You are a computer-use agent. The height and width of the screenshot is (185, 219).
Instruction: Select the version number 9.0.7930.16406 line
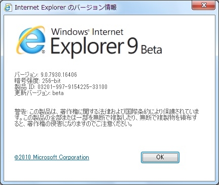(46, 75)
